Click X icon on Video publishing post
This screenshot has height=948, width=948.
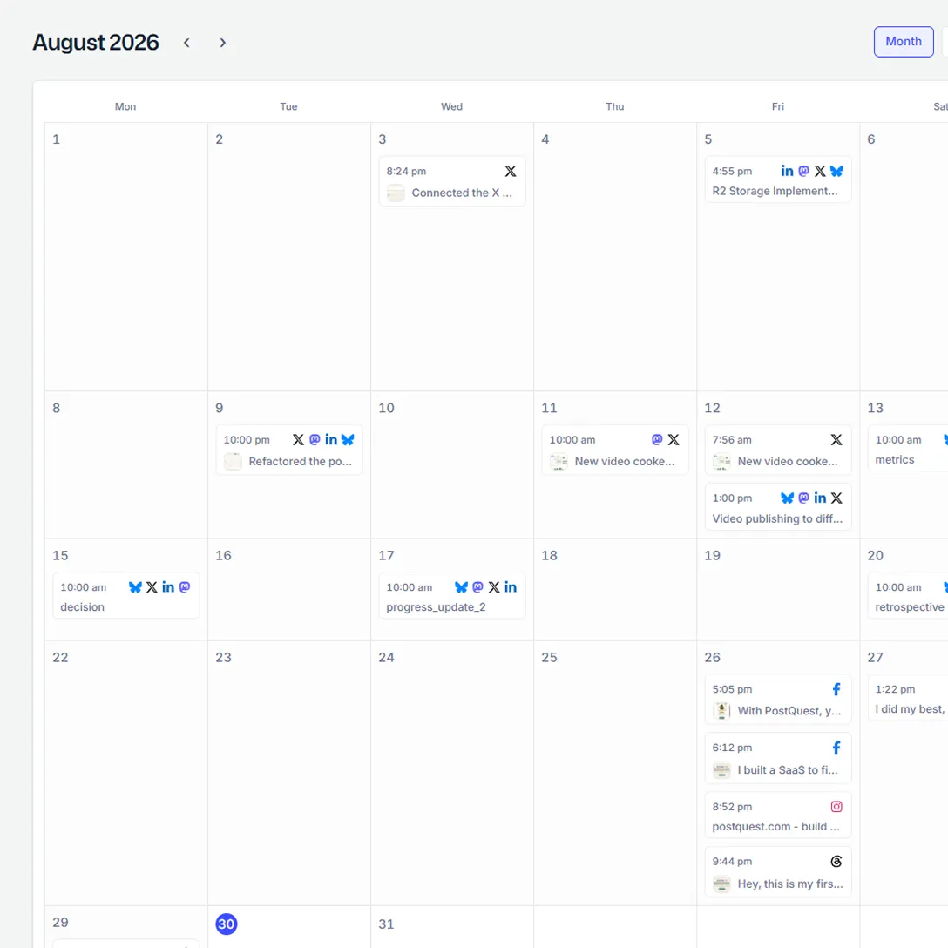point(836,498)
